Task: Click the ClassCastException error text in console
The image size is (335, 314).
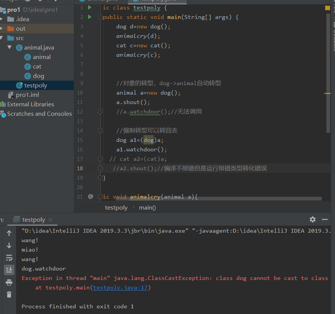Action: 175,278
